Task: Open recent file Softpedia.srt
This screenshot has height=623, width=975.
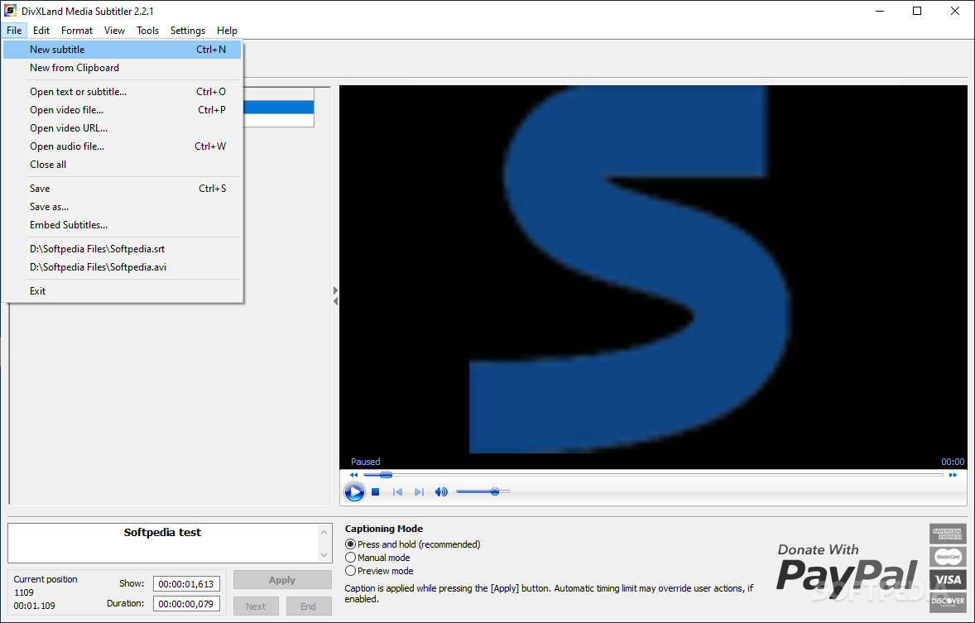Action: click(97, 248)
